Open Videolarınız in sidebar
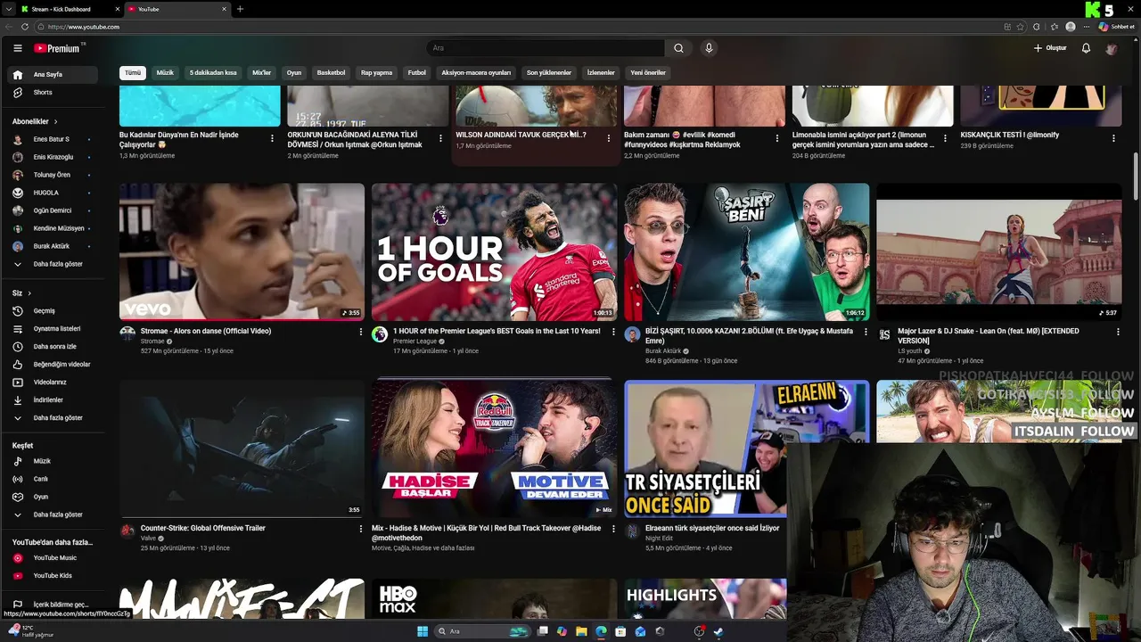 53,383
